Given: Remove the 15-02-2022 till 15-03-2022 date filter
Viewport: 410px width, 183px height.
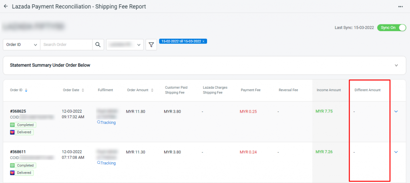Looking at the screenshot, I should click(203, 42).
